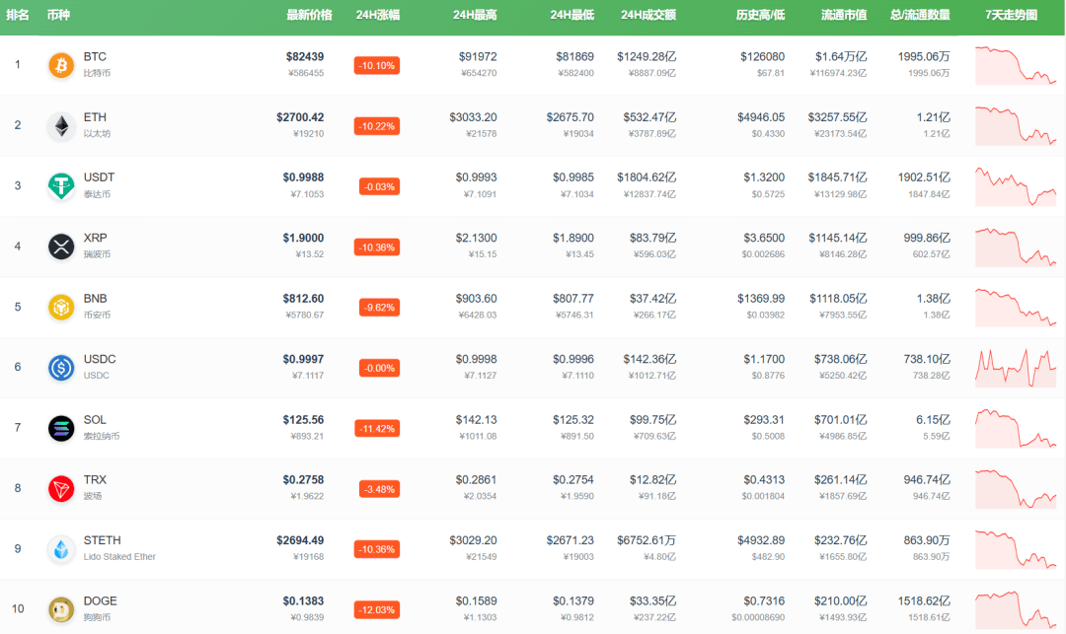Viewport: 1066px width, 634px height.
Task: Open the BTC 7-day trend chart
Action: click(x=1015, y=65)
